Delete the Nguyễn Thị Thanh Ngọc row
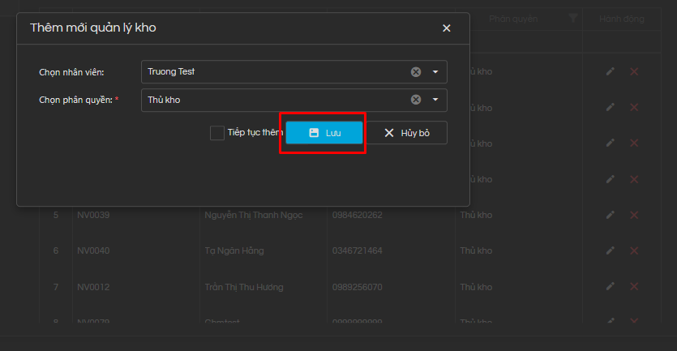677x351 pixels. [634, 215]
